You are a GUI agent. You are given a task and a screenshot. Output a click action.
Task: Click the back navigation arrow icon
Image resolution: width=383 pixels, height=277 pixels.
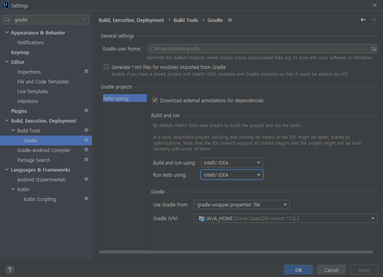point(363,20)
